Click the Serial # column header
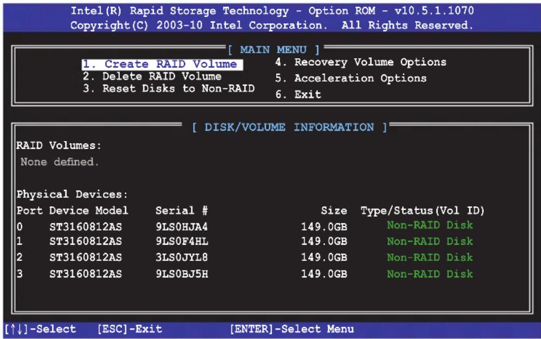Viewport: 541px width, 339px height. coord(181,211)
